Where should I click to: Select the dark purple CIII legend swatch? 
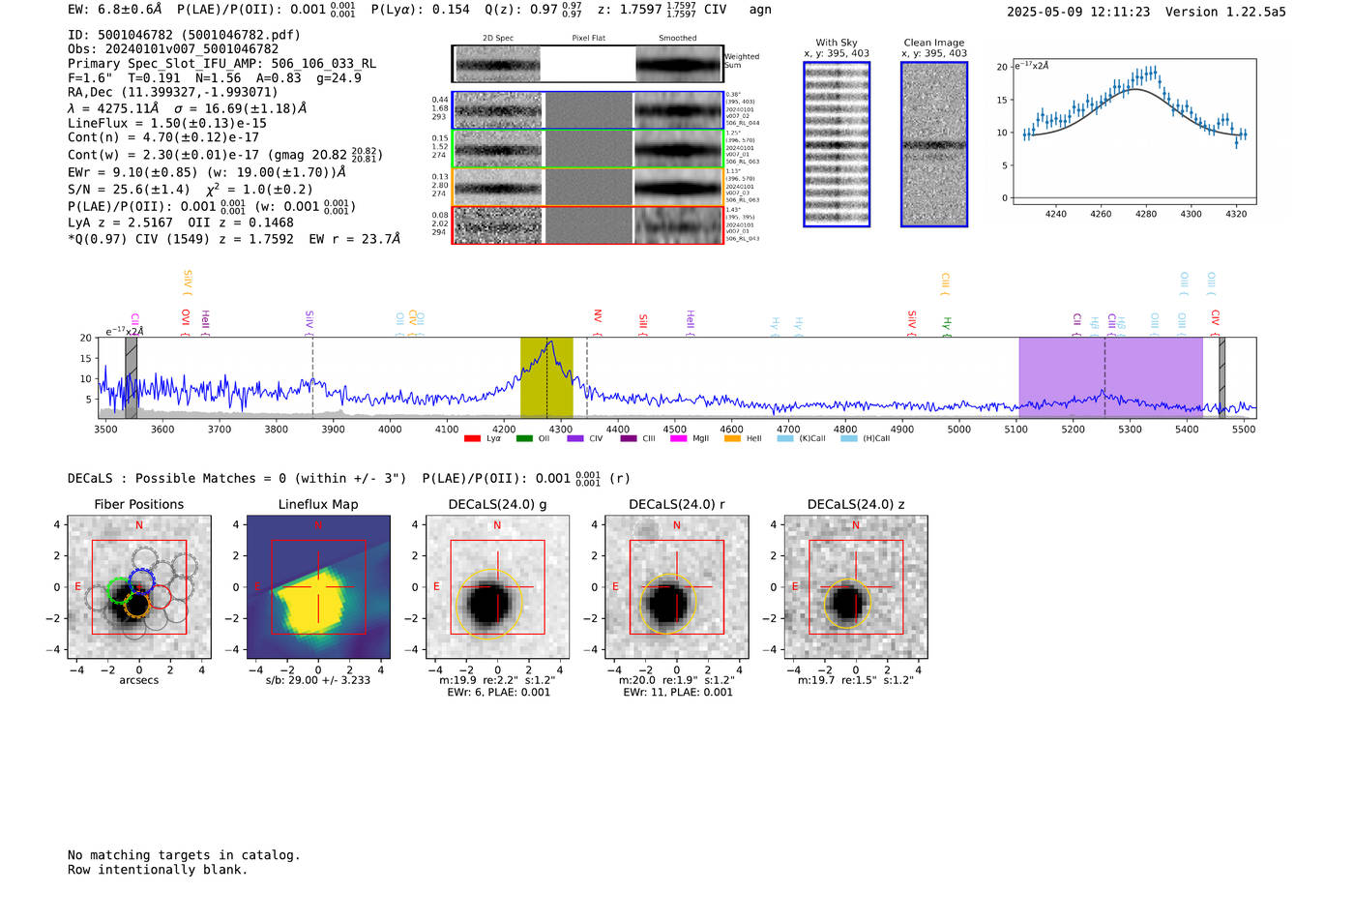(629, 439)
